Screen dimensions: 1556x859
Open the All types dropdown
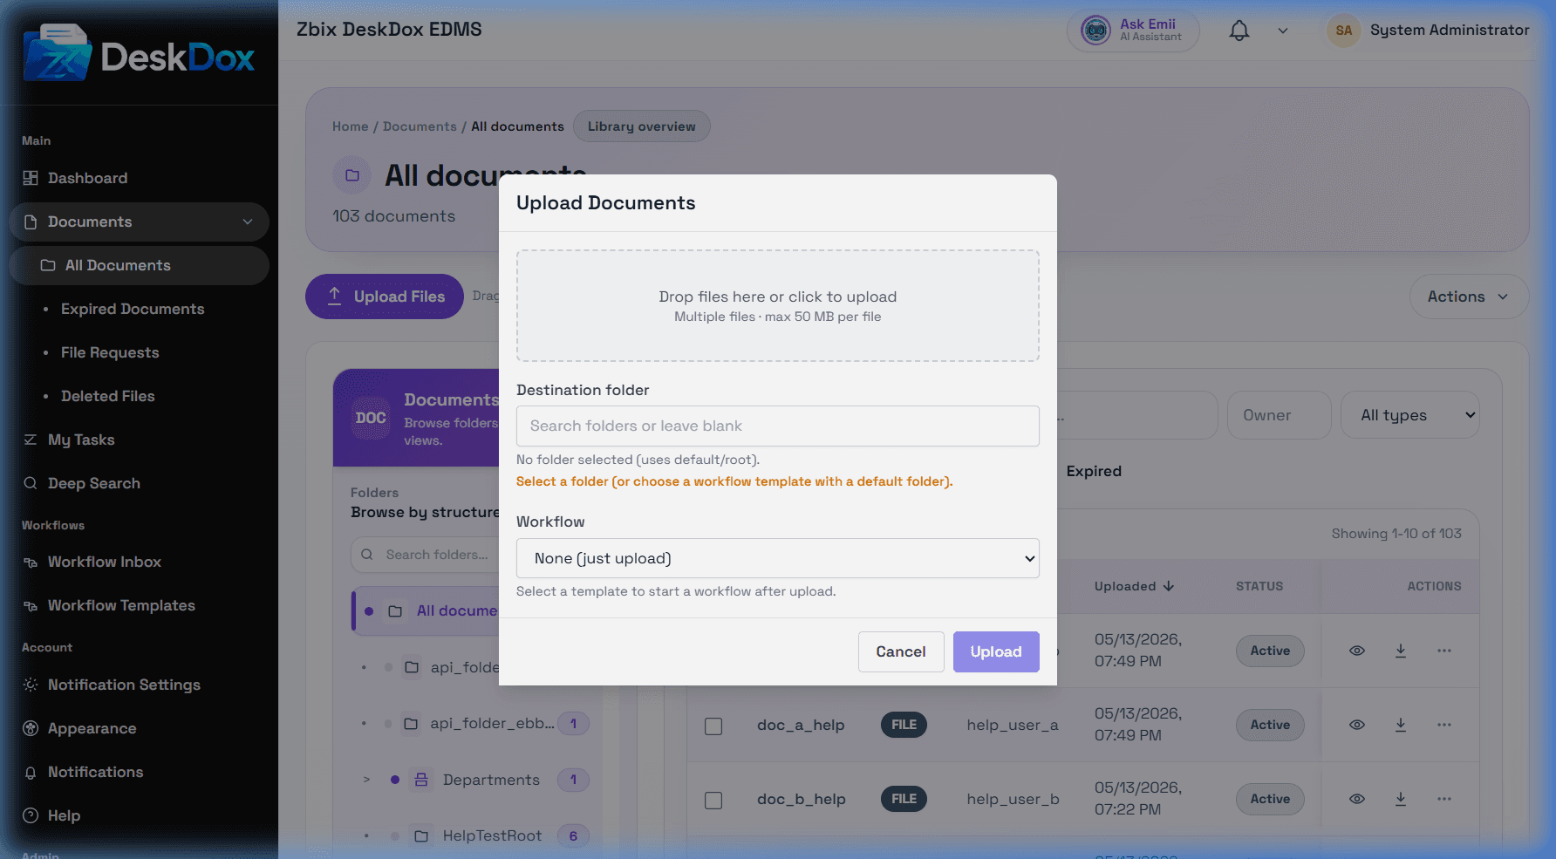1410,415
